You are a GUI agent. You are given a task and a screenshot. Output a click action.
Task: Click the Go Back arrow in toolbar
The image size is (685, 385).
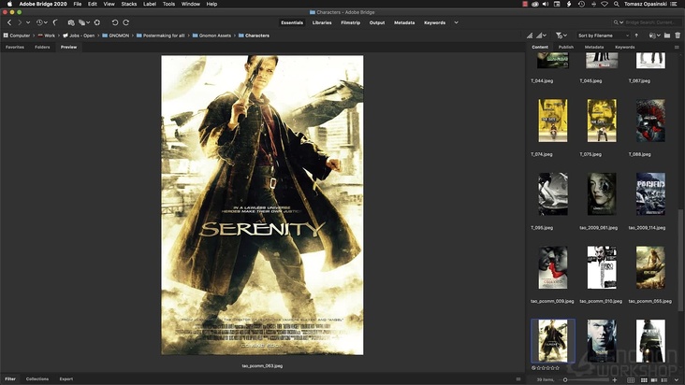[x=8, y=21]
